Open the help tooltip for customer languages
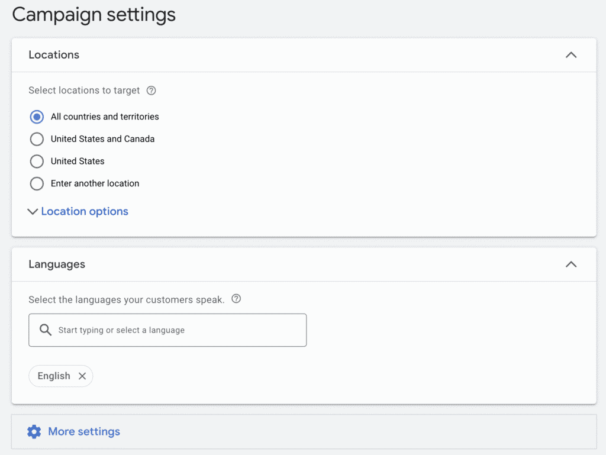 (236, 299)
